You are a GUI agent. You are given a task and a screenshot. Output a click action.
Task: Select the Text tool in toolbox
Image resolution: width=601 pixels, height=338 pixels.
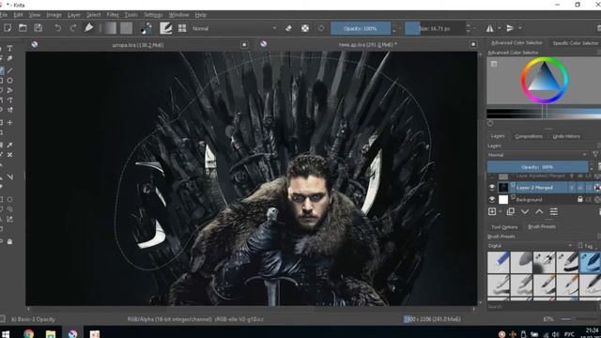[10, 48]
